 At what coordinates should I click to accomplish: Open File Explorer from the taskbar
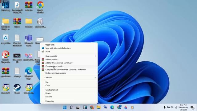tap(98, 108)
